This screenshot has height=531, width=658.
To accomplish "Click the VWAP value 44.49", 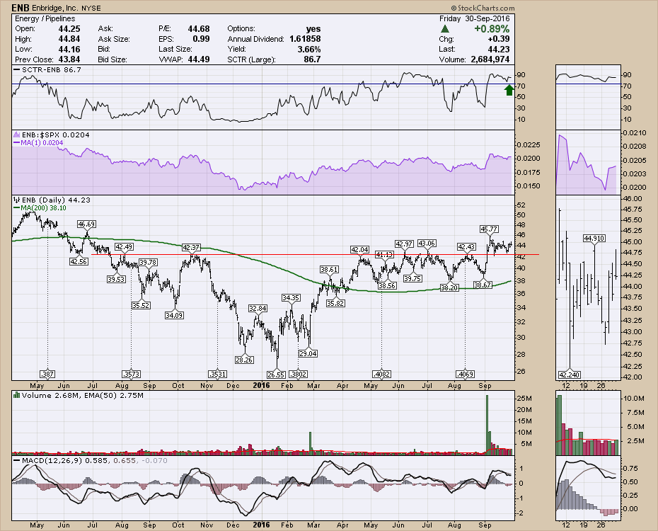I will (x=199, y=59).
